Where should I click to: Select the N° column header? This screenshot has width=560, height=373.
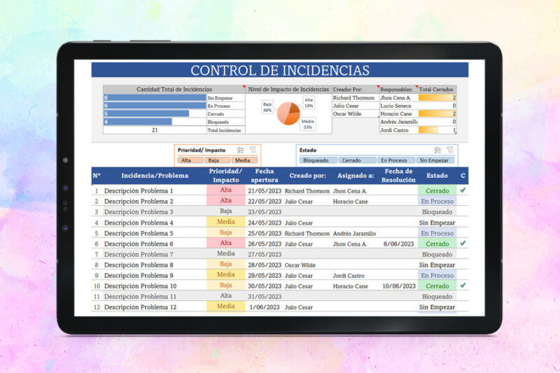[x=97, y=176]
